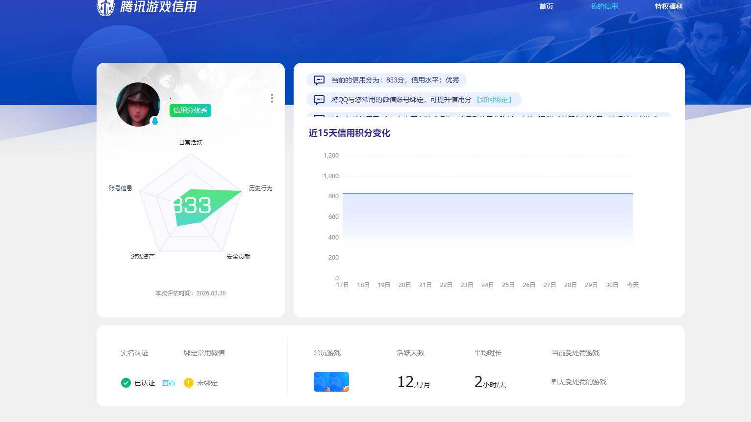Open the 查看 link next to 已认证
The image size is (751, 422).
pyautogui.click(x=169, y=383)
